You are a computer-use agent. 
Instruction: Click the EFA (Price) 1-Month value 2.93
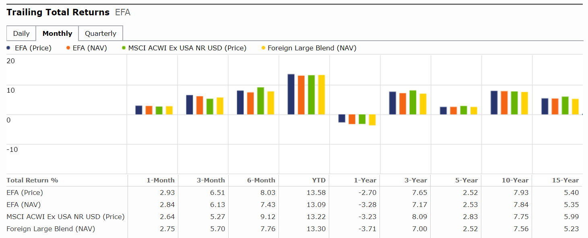pyautogui.click(x=167, y=192)
